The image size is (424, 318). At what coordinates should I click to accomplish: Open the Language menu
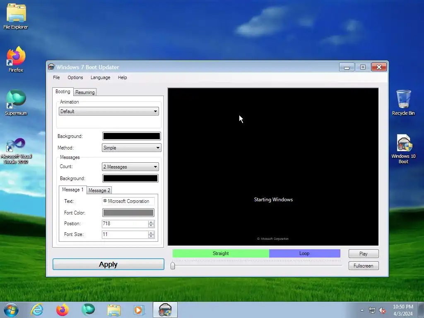100,77
